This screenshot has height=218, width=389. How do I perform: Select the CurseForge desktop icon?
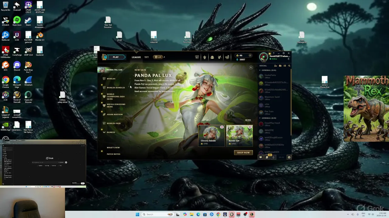click(x=17, y=51)
